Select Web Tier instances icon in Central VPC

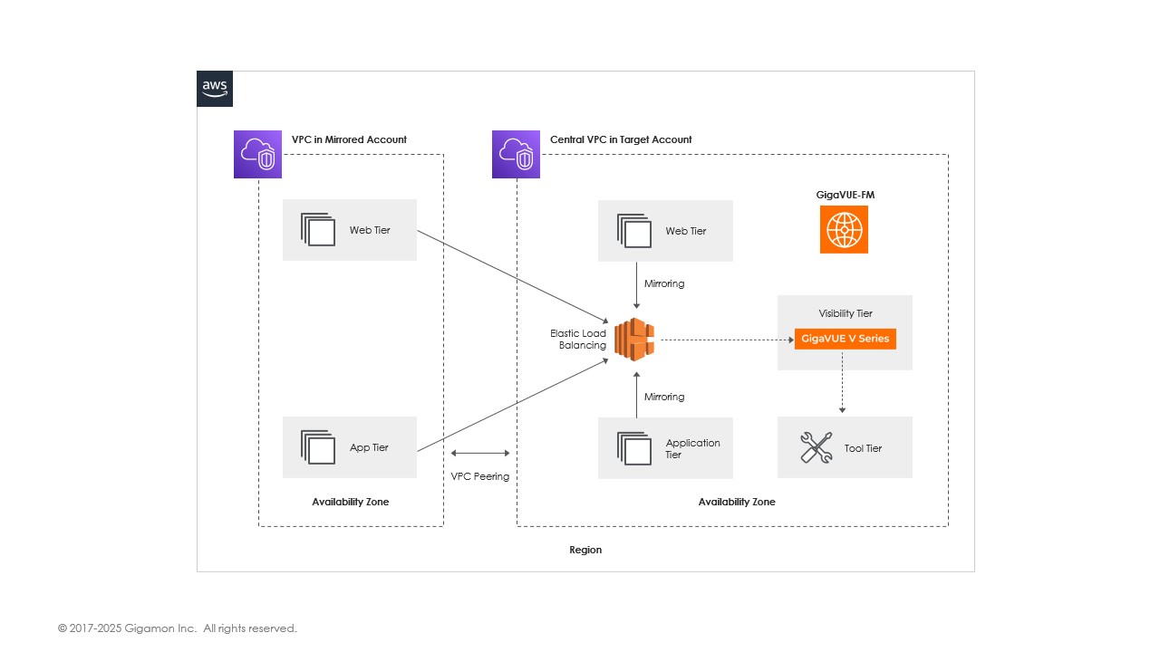[x=633, y=231]
